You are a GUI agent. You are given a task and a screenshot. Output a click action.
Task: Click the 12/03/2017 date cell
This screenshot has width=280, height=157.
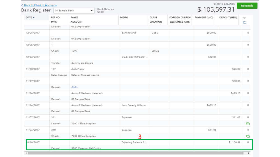coord(33,57)
